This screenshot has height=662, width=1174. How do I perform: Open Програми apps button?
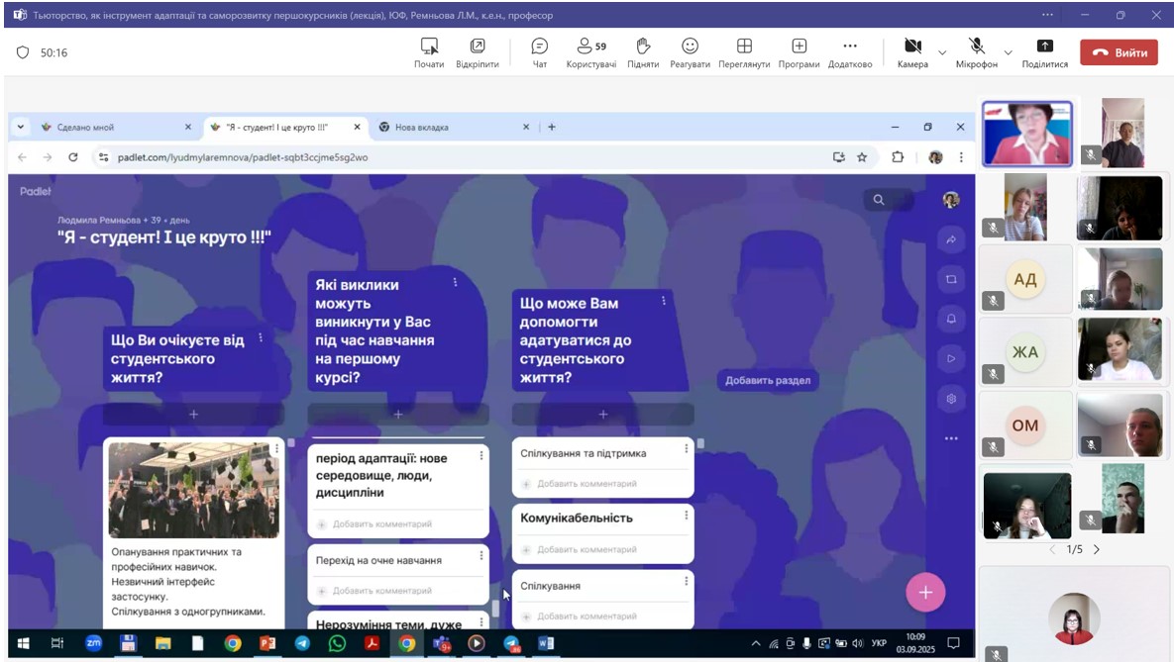799,52
